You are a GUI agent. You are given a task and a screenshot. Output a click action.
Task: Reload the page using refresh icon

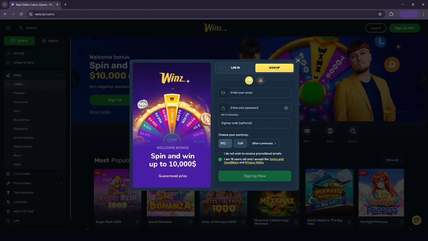(x=21, y=14)
